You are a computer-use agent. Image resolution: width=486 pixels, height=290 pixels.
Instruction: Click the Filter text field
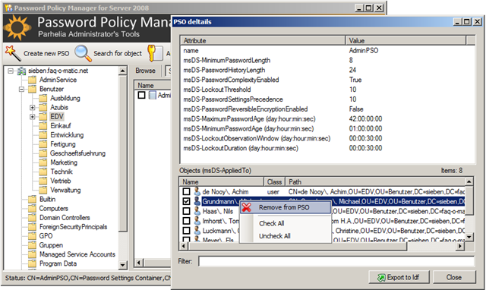click(336, 261)
